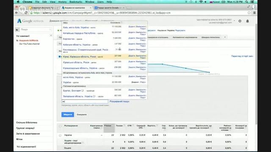Open the Усі кампанії sidebar heading
This screenshot has height=152, width=271.
coord(23,36)
